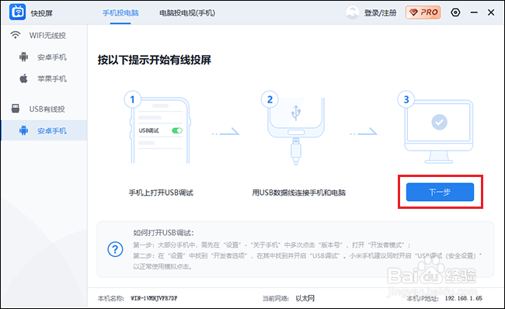This screenshot has height=309, width=505.
Task: Switch to the 电脑投电视(手机) tab
Action: tap(187, 13)
